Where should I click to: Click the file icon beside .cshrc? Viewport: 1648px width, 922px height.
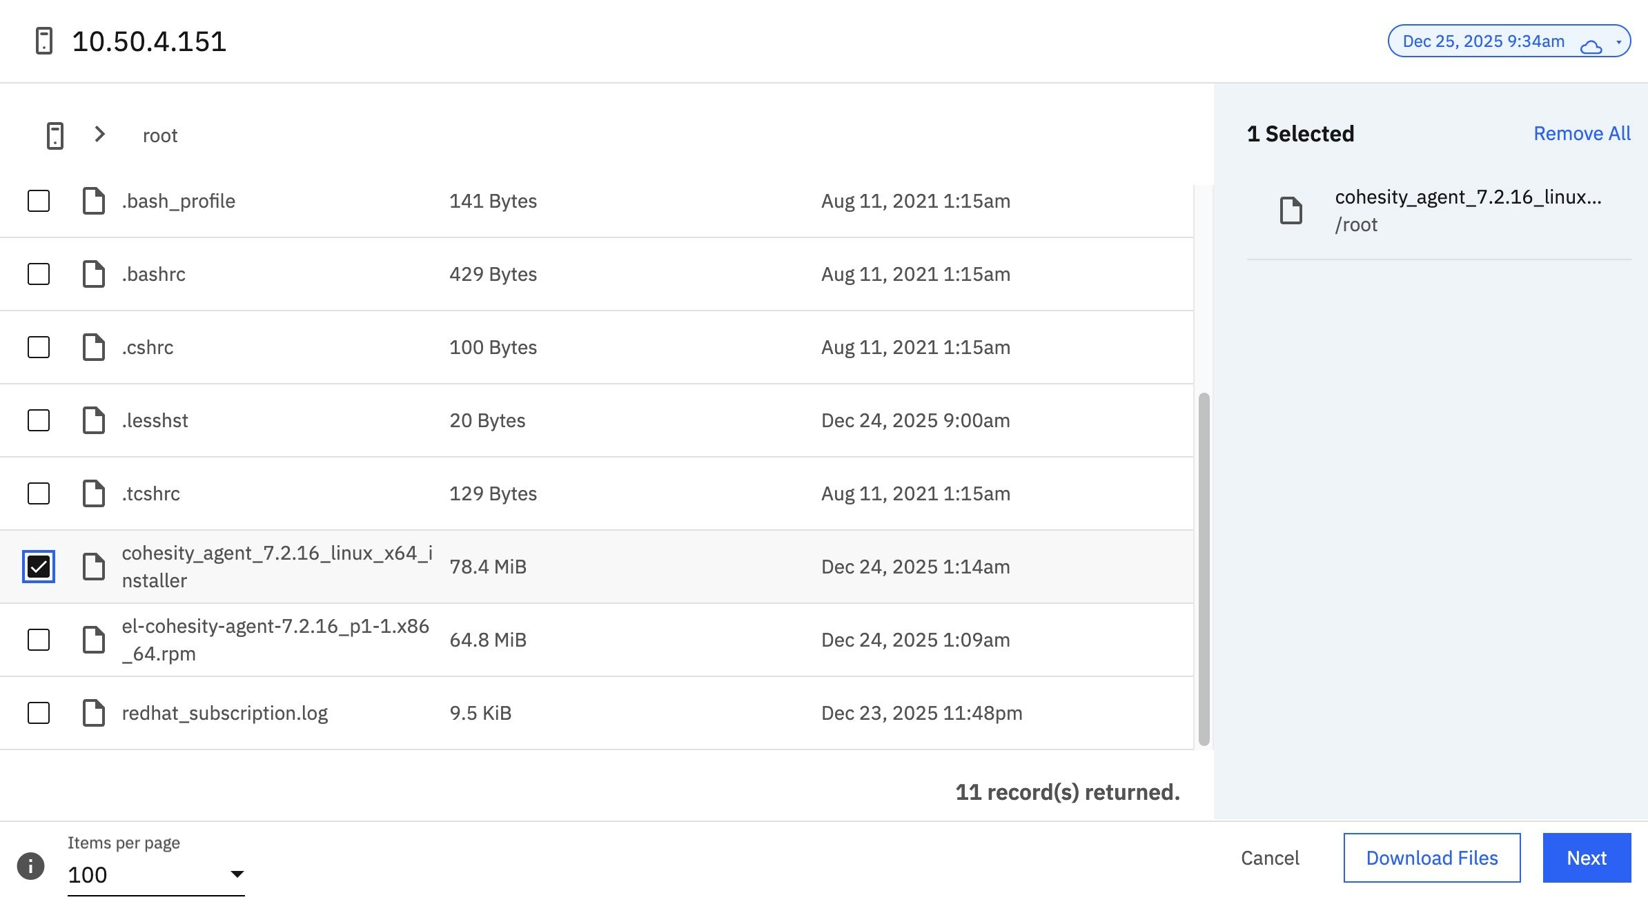(93, 347)
